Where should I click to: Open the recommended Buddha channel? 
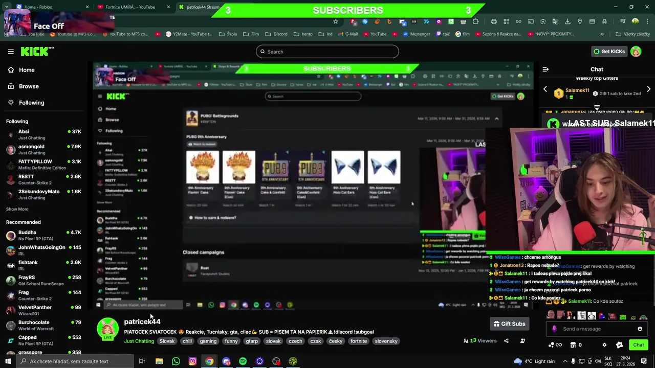43,235
